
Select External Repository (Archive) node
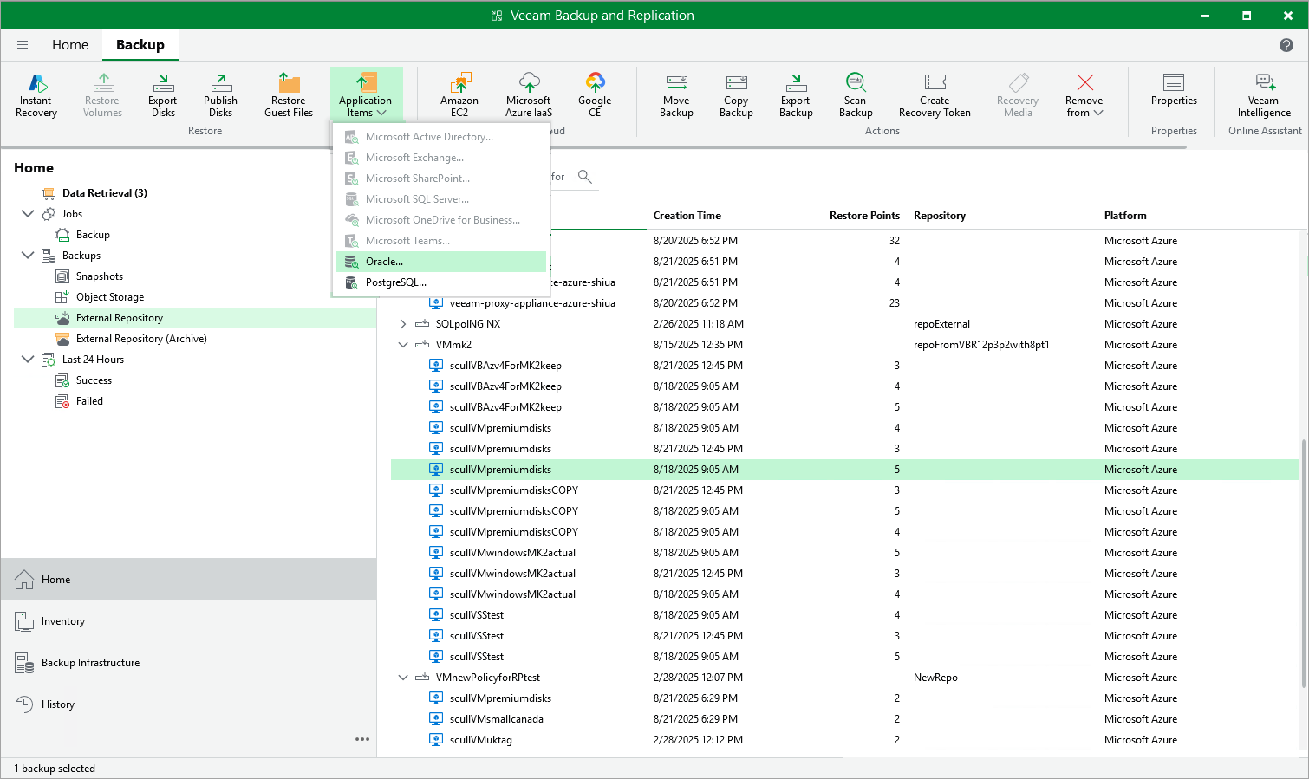tap(140, 339)
